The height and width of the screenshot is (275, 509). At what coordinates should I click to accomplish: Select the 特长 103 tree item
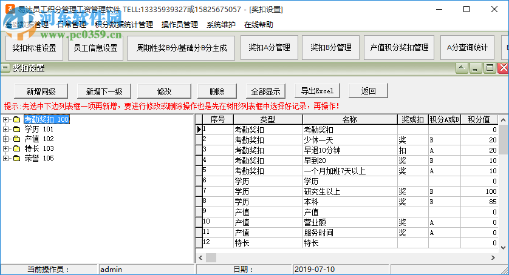39,148
